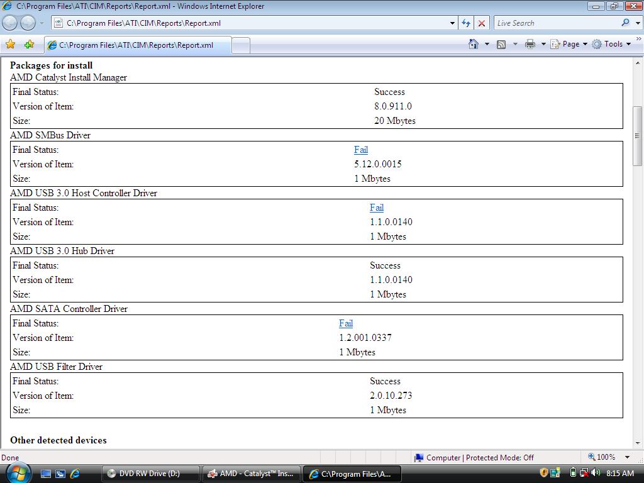Click the status bar zoom magnifier icon
Screen dimensions: 644x483
coord(591,457)
